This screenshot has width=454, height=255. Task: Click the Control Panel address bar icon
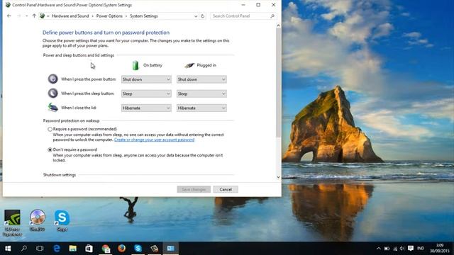tap(43, 16)
